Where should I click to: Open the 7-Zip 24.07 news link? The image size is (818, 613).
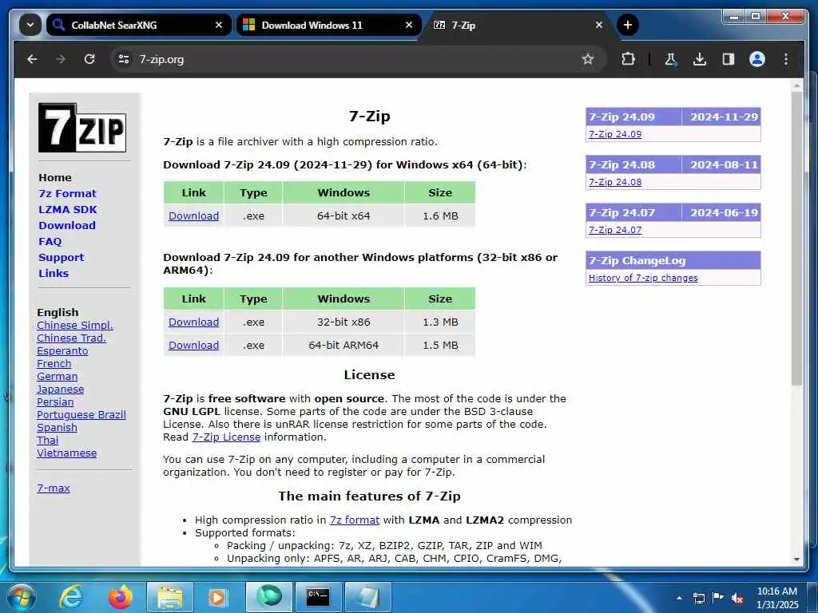[615, 231]
